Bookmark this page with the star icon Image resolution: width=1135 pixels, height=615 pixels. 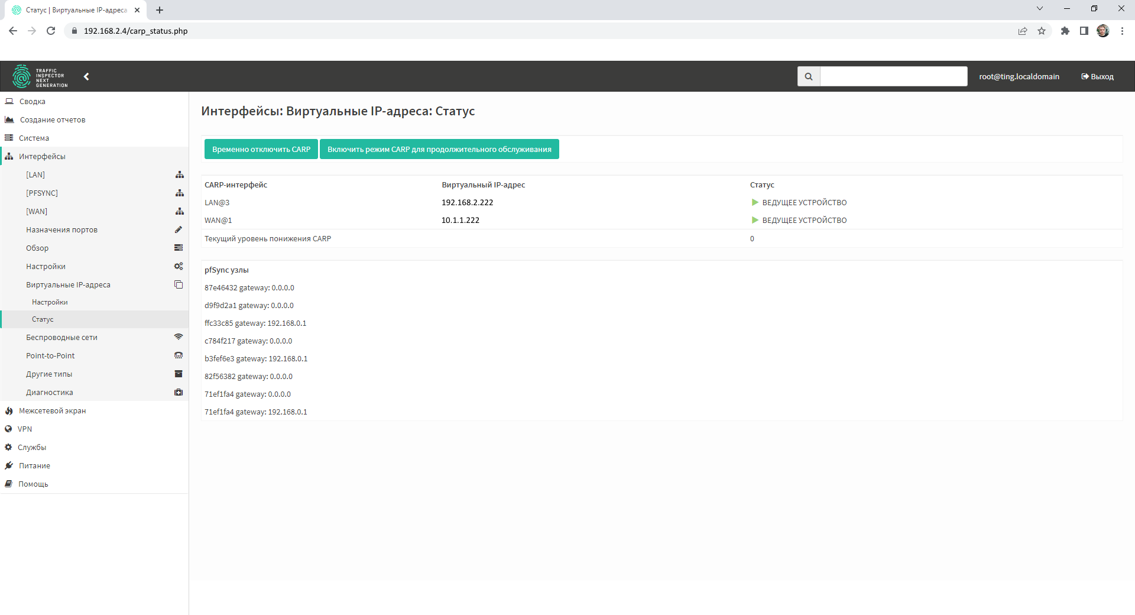coord(1042,31)
